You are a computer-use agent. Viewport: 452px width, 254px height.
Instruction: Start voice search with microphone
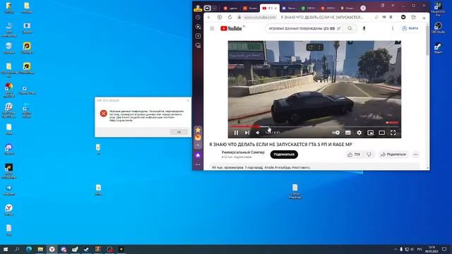click(x=364, y=28)
